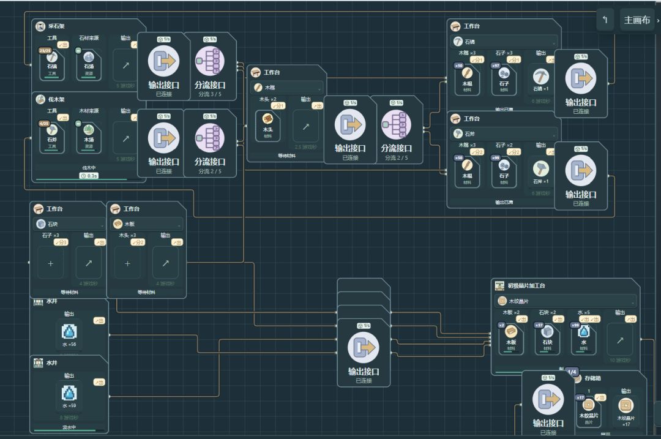Click the plus slot in the 石块 workbench

[x=51, y=263]
